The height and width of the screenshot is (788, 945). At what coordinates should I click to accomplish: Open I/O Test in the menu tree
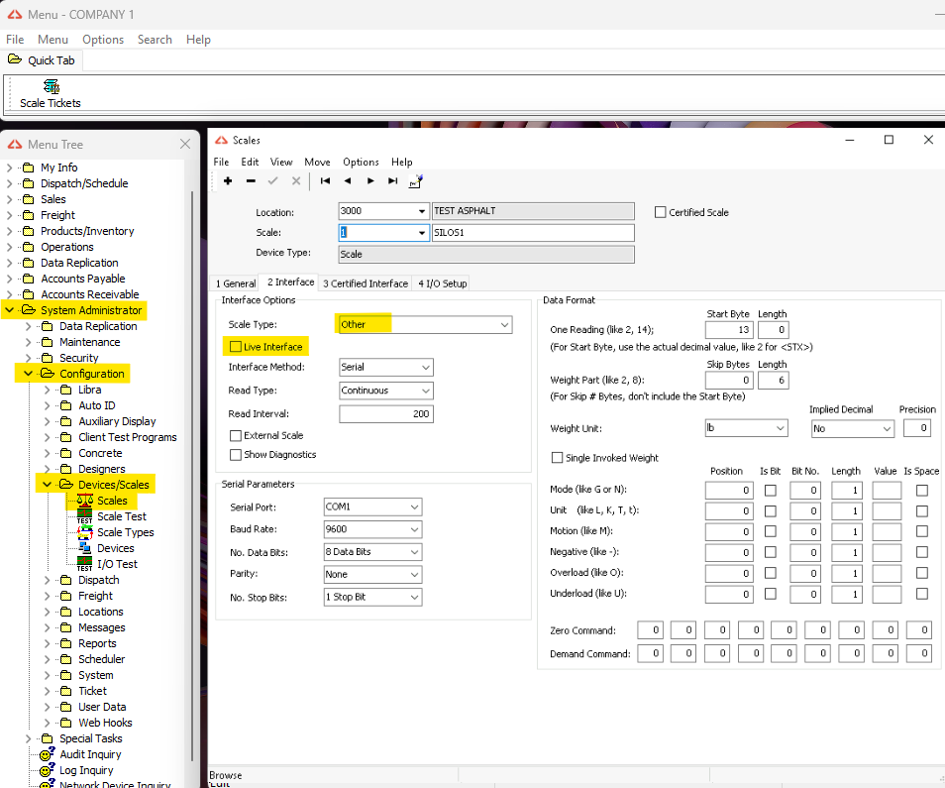click(118, 564)
